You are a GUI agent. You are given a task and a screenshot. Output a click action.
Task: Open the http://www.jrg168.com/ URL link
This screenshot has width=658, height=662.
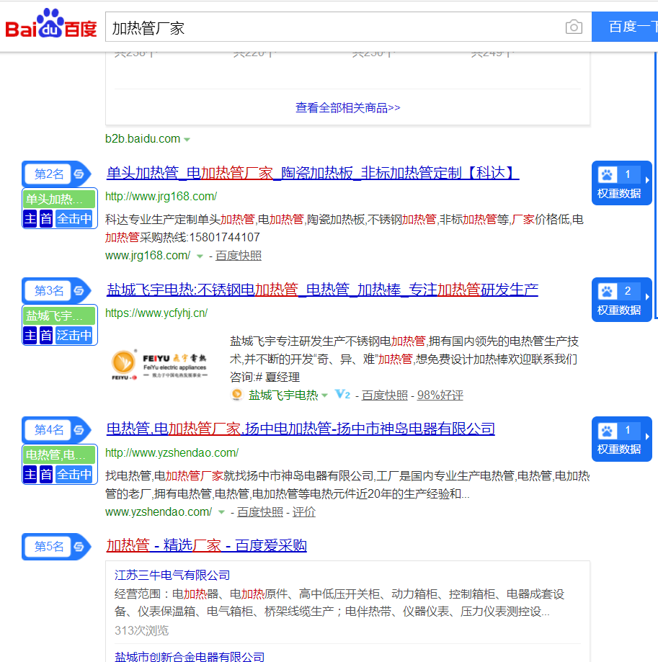tap(161, 197)
